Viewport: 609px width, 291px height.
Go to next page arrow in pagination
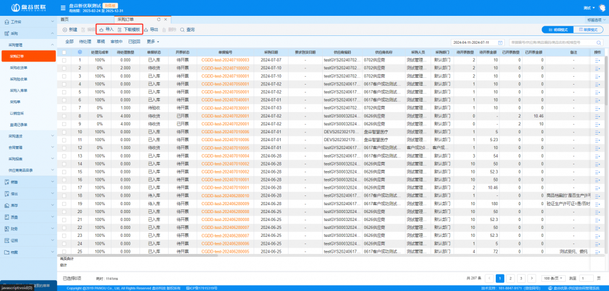[532, 278]
